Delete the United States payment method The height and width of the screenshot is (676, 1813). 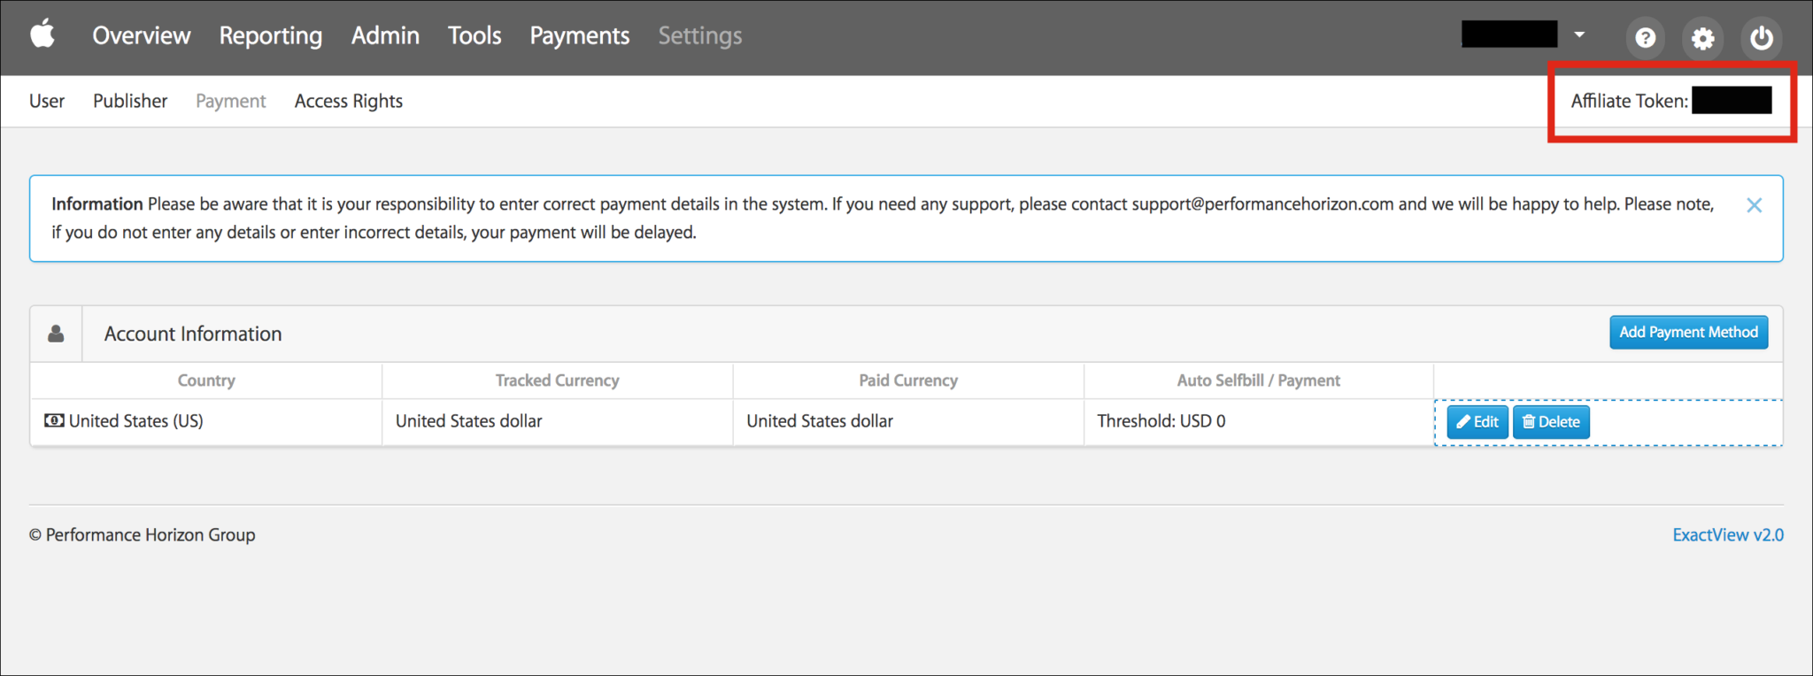[x=1552, y=422]
